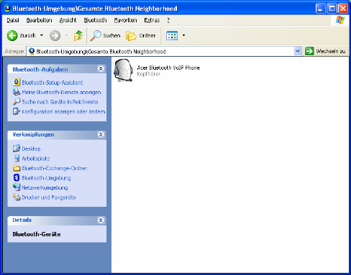The height and width of the screenshot is (275, 351).
Task: Open the Bearbeiten menu
Action: tap(39, 20)
